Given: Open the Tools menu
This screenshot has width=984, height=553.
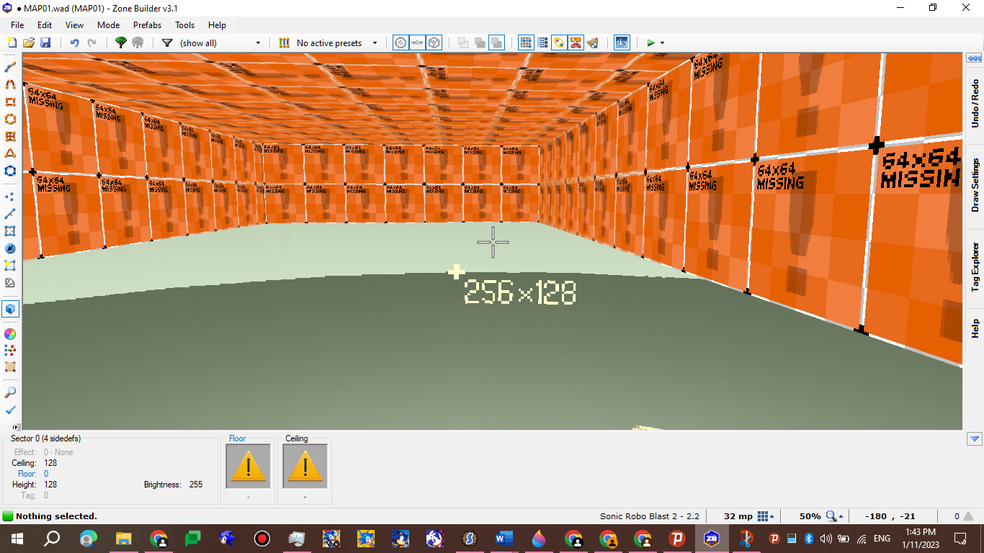Looking at the screenshot, I should pos(184,24).
